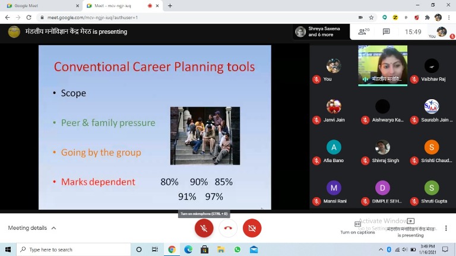Click the presenting screen indicator button
This screenshot has height=256, width=456.
tap(410, 227)
